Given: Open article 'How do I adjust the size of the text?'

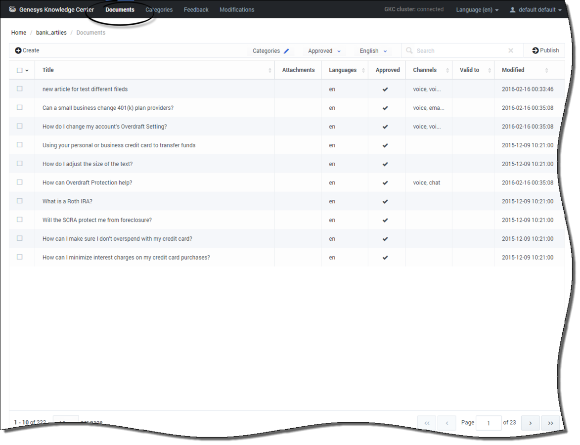Looking at the screenshot, I should click(x=88, y=164).
